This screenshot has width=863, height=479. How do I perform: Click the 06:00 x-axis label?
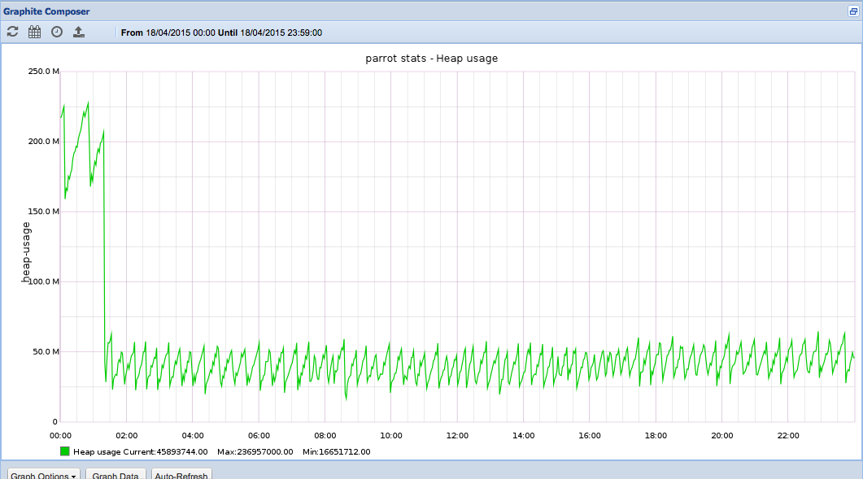click(x=259, y=435)
